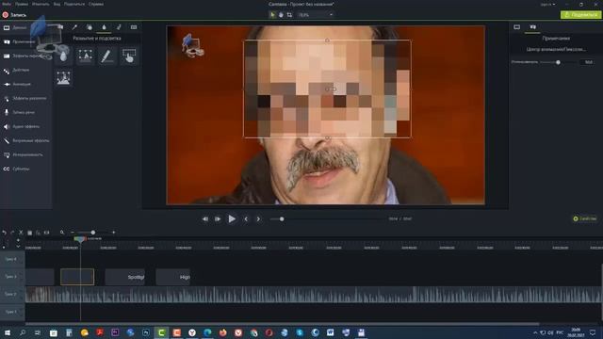Click the timeline magnifier zoom icon

click(x=62, y=233)
